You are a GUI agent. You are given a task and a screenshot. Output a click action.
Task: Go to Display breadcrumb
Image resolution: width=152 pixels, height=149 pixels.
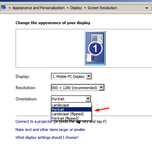coord(76,8)
